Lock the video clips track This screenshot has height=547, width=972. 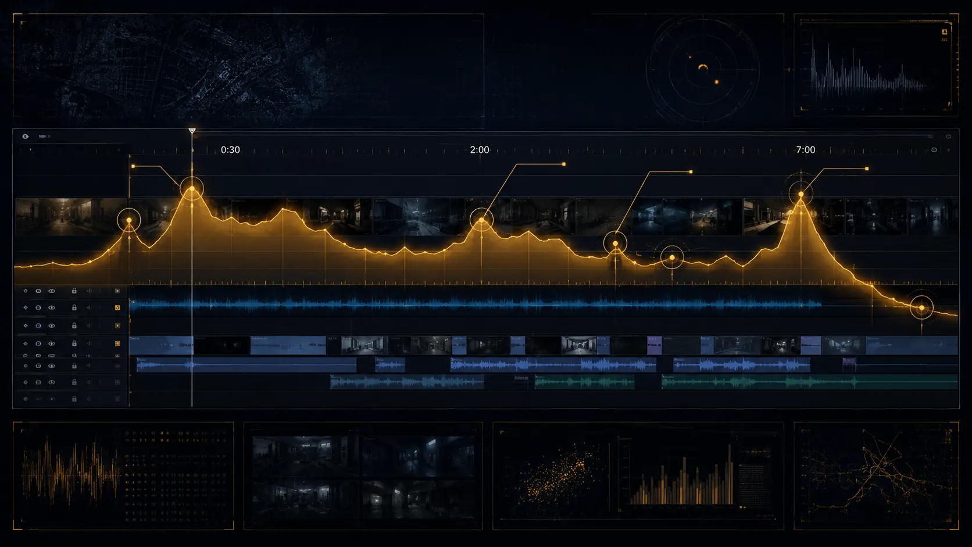click(74, 344)
